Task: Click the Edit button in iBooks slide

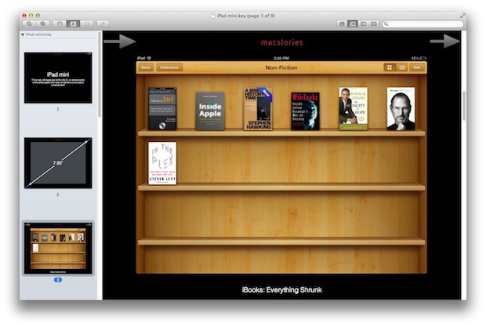Action: 417,67
